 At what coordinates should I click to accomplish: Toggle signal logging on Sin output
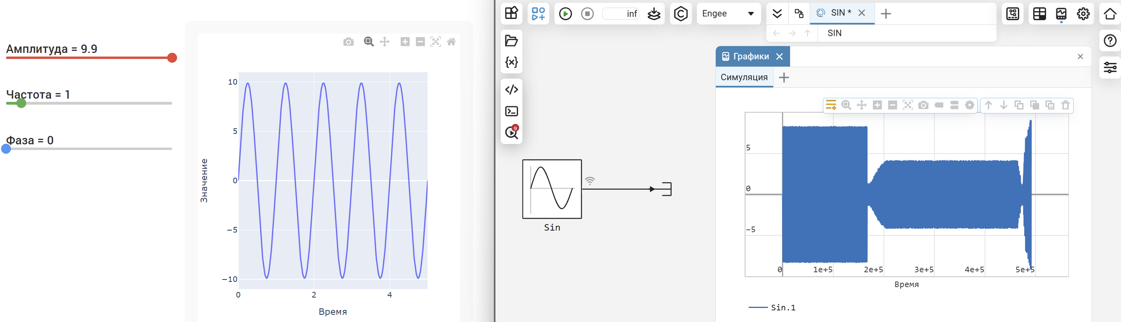click(x=590, y=180)
